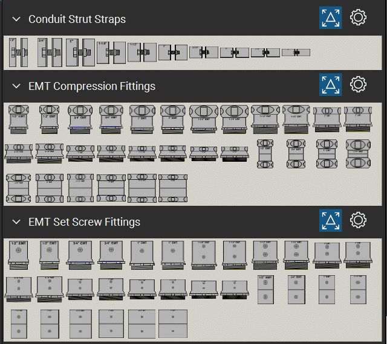The image size is (387, 344).
Task: Select the first 1/2" conduit strut strap
Action: (x=18, y=53)
